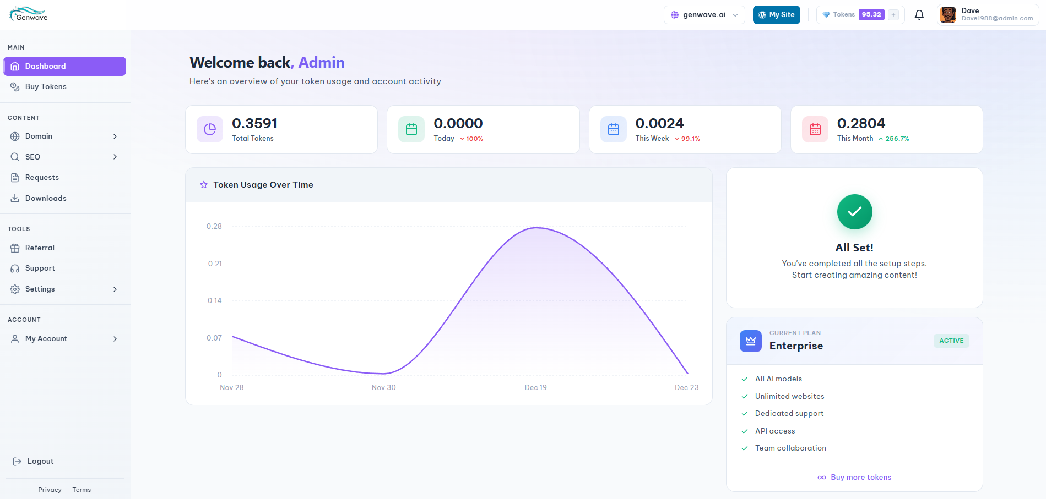
Task: Click the plus icon beside Tokens balance
Action: point(893,15)
